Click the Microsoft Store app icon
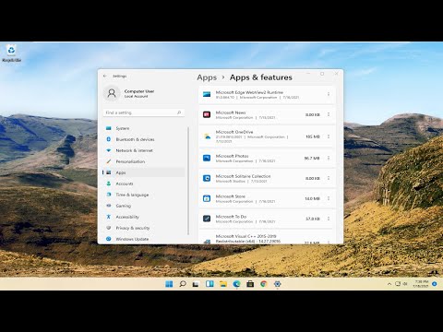Viewport: 443px width, 332px height. pyautogui.click(x=207, y=198)
